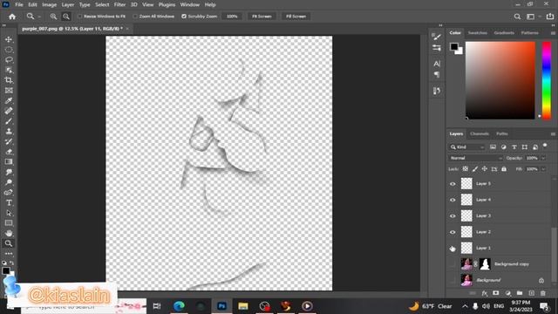Click the Fill Screen button

296,17
